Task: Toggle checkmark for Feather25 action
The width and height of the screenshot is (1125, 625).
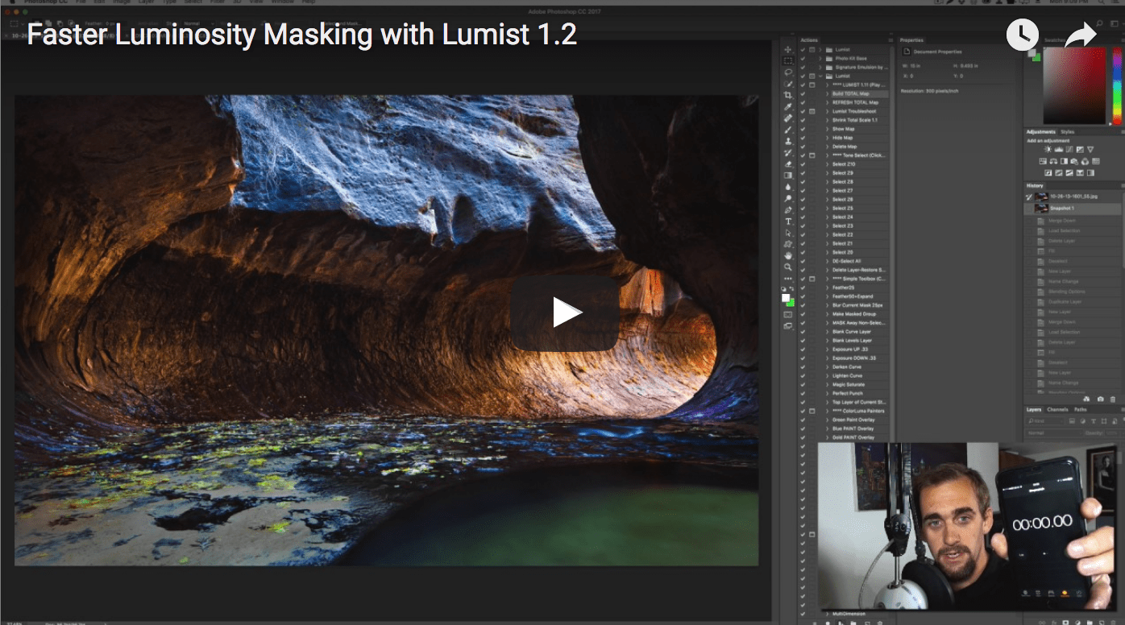Action: pyautogui.click(x=803, y=288)
